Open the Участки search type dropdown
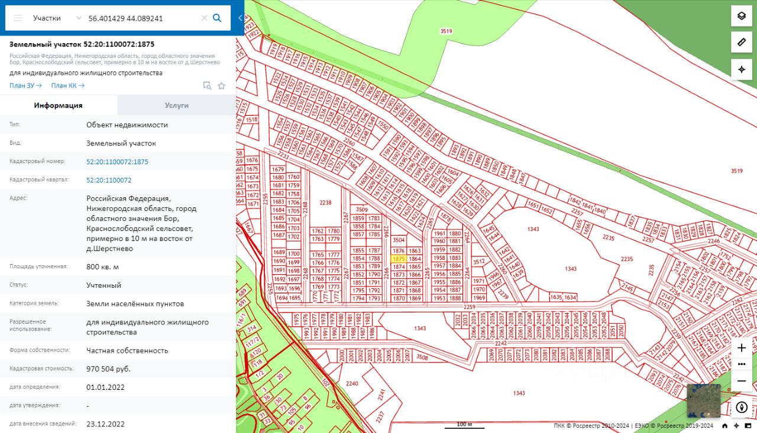 click(57, 18)
